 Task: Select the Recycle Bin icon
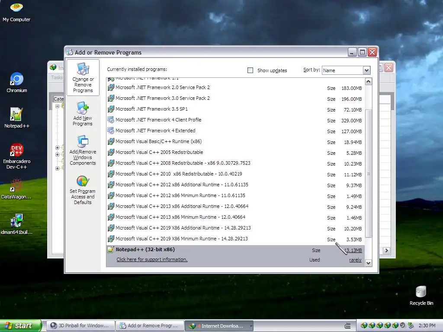tap(421, 295)
